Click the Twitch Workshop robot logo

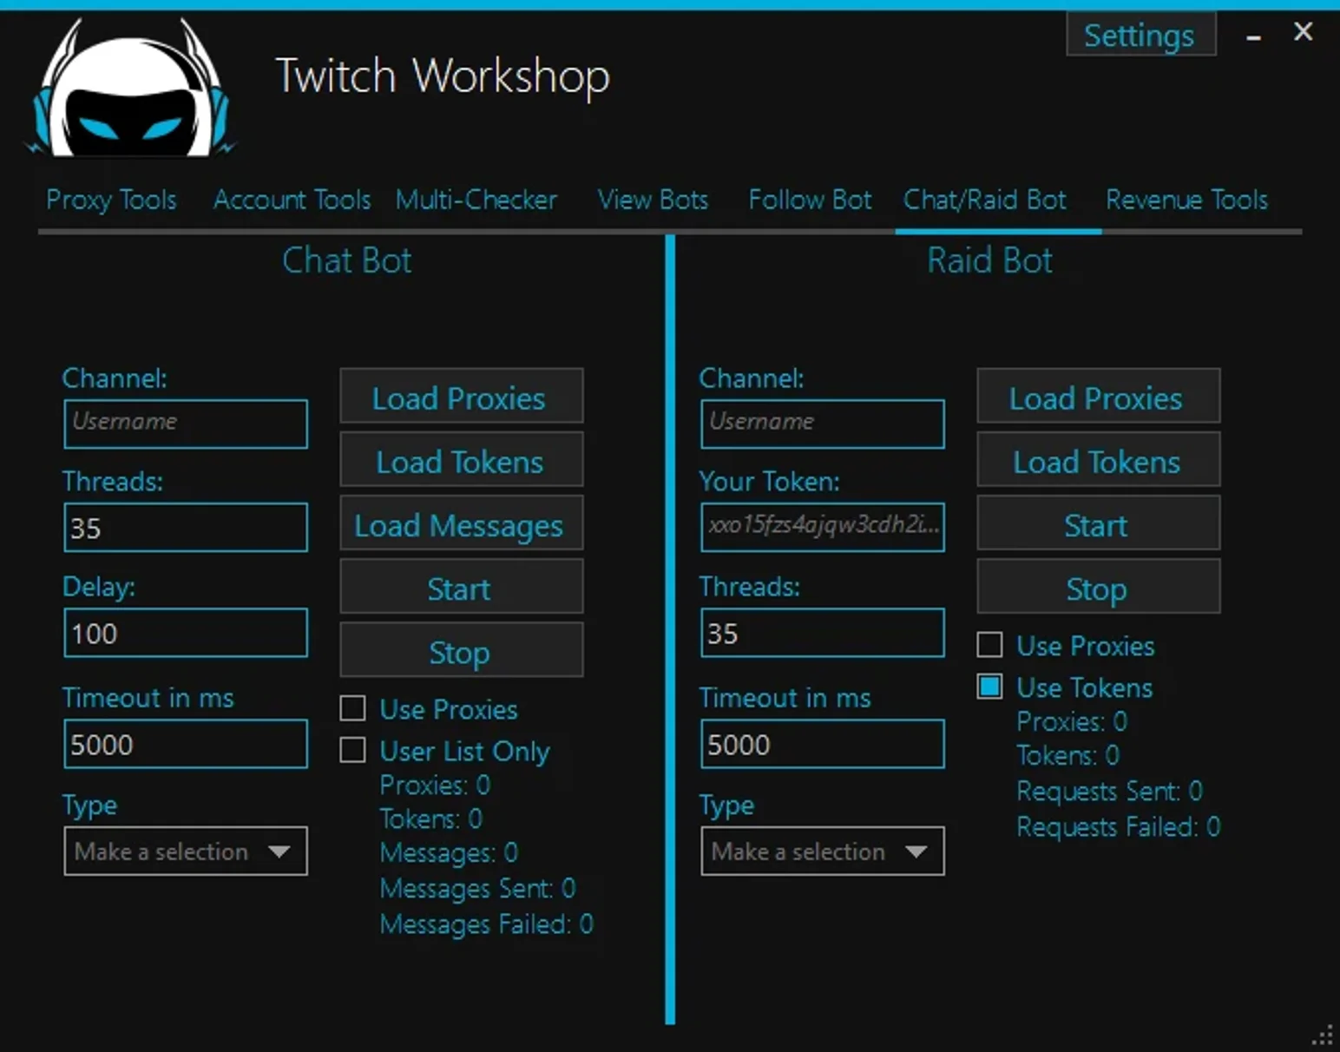[x=131, y=88]
